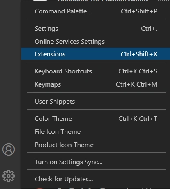Open the Accounts profile icon
Image resolution: width=170 pixels, height=189 pixels.
point(9,149)
